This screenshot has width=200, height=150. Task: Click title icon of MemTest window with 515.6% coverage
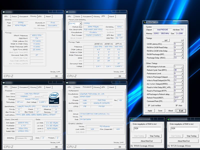click(x=131, y=119)
